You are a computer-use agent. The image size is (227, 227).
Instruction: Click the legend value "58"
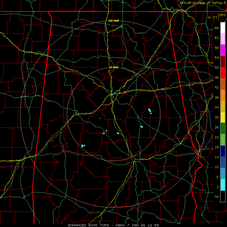[x=217, y=48]
